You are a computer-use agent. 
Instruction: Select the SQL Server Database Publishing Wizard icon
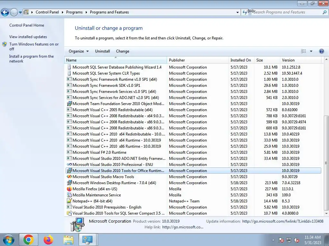(69, 67)
